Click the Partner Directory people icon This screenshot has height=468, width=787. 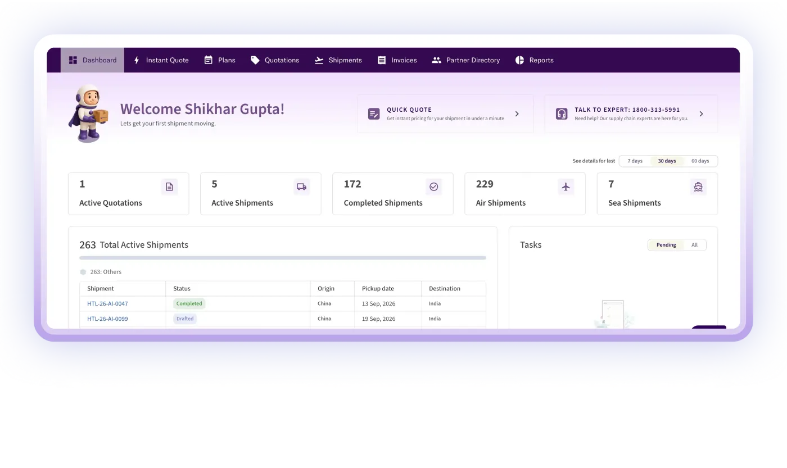(x=436, y=60)
